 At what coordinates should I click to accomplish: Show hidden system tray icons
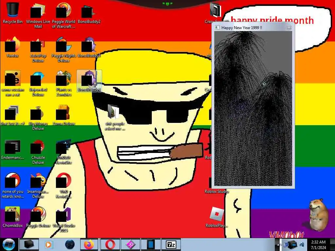point(278,245)
